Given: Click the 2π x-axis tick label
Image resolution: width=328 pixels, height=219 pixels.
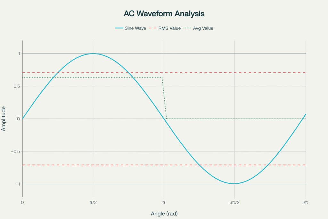Looking at the screenshot, I should tap(305, 202).
